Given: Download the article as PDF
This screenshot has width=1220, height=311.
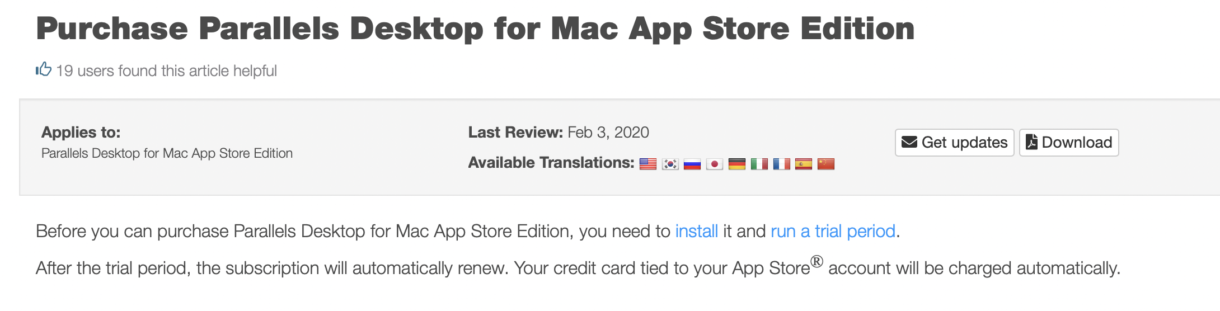Looking at the screenshot, I should (1069, 143).
